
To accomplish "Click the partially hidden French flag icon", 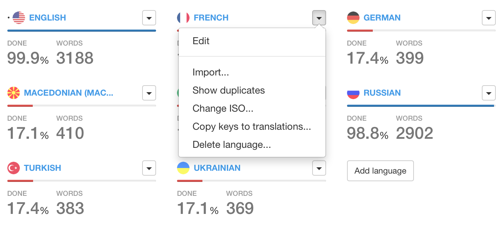I will pos(183,18).
